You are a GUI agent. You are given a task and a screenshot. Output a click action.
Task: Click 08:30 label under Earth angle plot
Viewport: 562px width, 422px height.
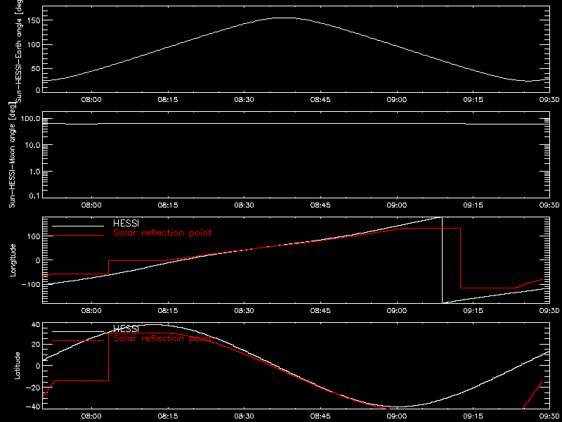tap(244, 100)
